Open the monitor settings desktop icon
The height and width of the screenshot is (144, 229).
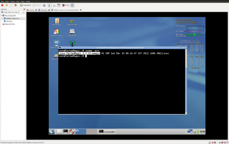coord(57,43)
